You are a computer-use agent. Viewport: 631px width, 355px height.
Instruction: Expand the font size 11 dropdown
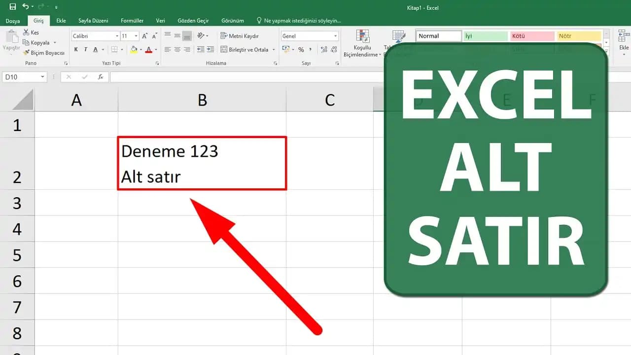(136, 36)
